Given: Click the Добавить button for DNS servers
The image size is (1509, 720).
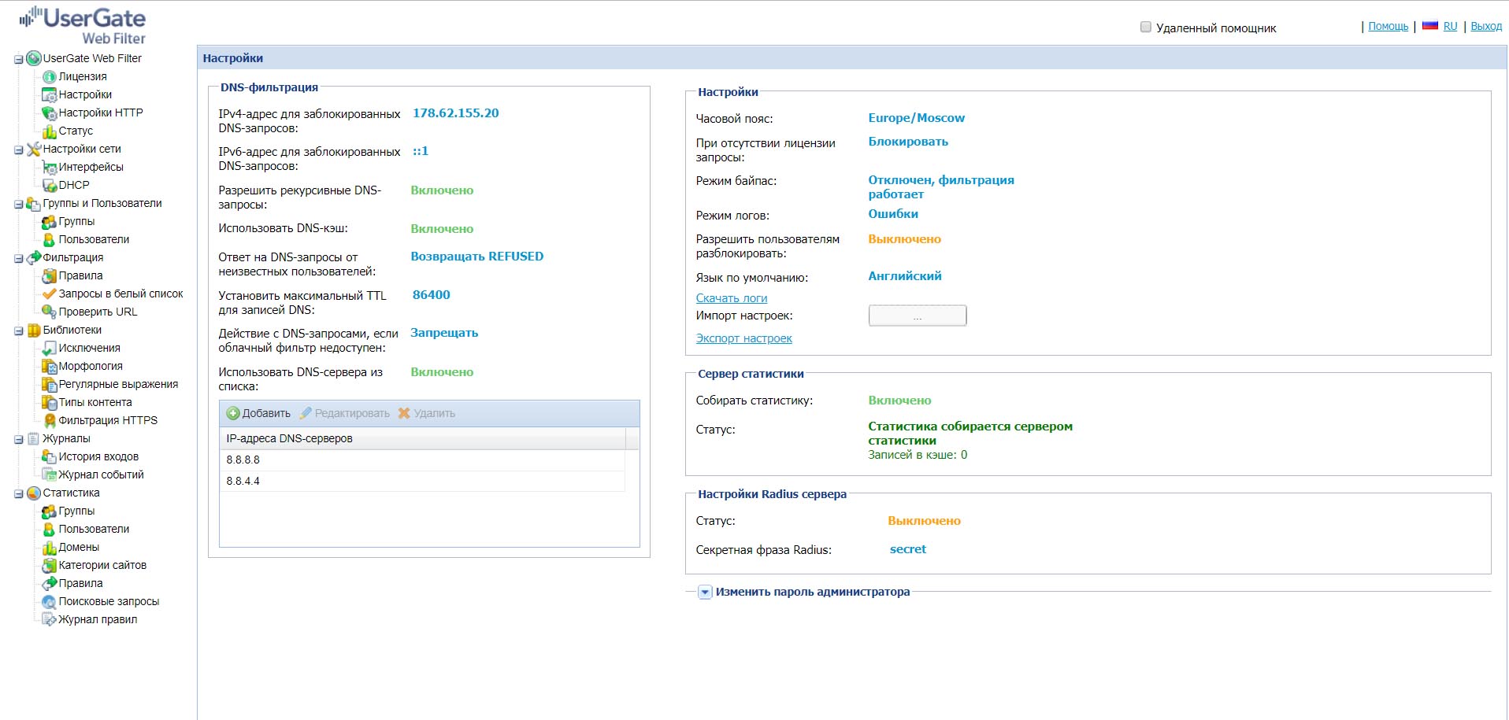Looking at the screenshot, I should 258,413.
